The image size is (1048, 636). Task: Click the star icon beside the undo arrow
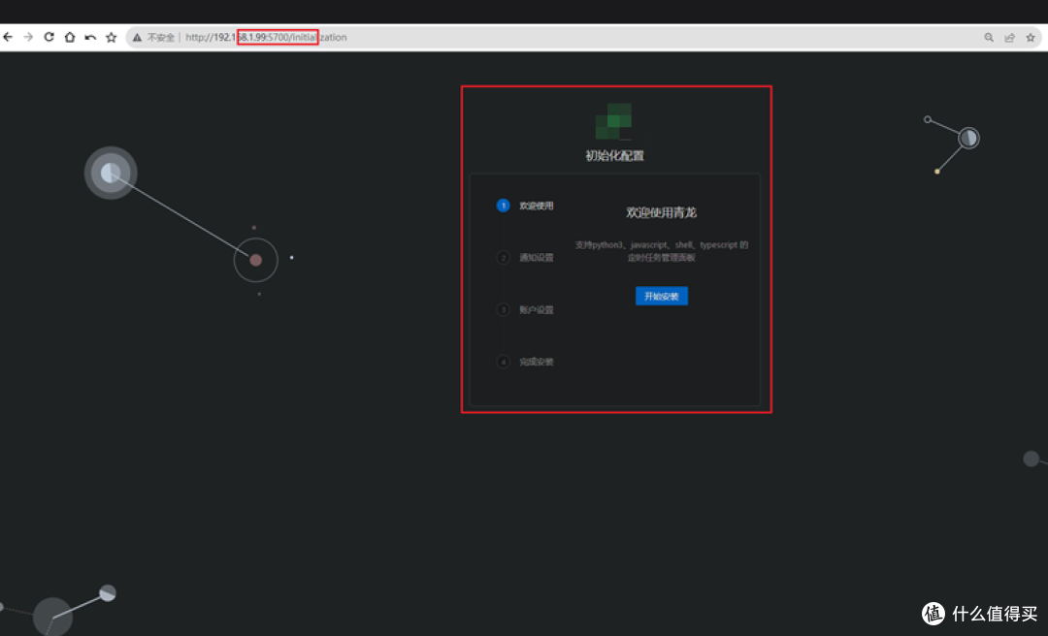coord(111,38)
